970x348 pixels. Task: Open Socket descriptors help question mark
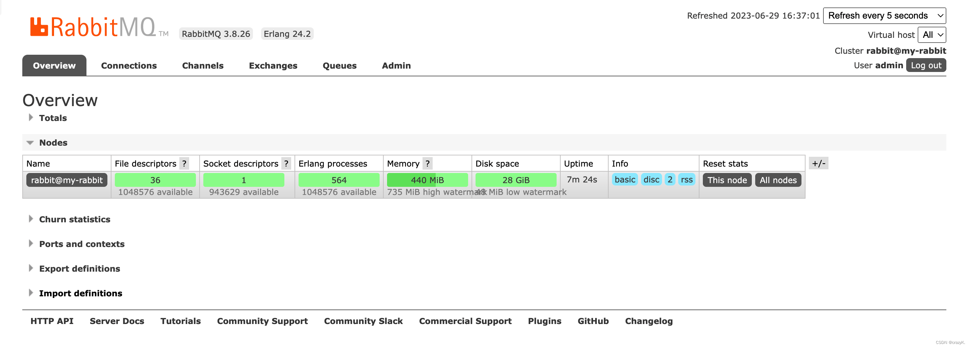point(286,164)
